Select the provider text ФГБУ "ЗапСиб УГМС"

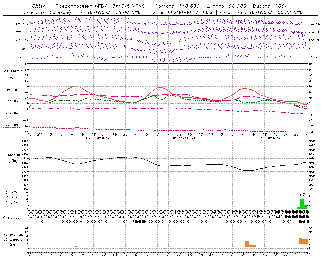(x=122, y=6)
